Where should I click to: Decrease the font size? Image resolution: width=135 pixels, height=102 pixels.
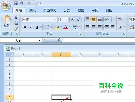coord(78,19)
